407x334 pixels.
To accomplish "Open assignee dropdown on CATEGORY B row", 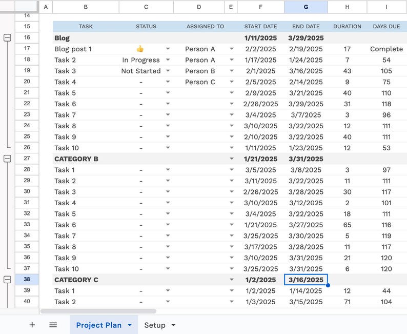I will (232, 159).
